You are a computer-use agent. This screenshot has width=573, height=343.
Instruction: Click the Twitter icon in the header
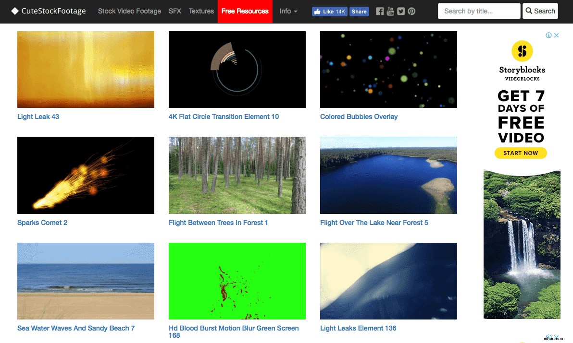tap(400, 11)
